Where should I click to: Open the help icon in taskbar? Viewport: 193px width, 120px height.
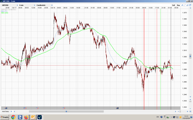click(162, 117)
